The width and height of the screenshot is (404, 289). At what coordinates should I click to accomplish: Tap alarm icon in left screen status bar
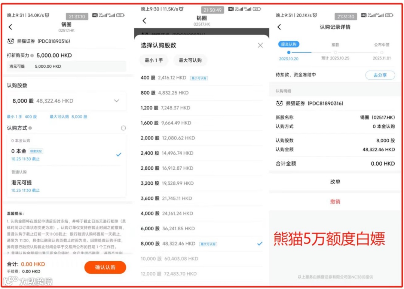tap(47, 15)
